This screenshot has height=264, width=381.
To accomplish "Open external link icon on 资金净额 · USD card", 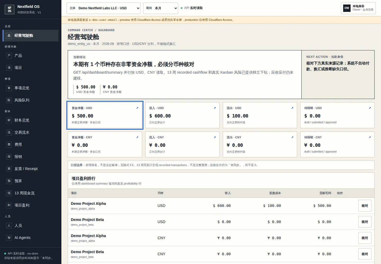I will [137, 108].
